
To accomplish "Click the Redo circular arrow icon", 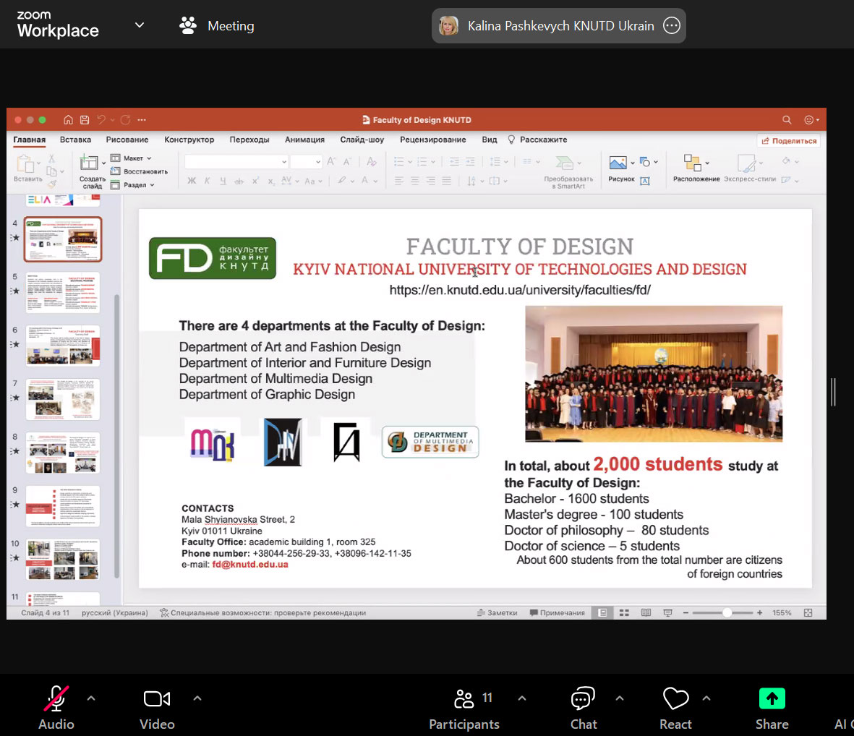I will [x=125, y=120].
